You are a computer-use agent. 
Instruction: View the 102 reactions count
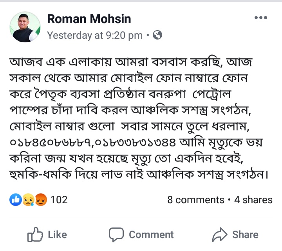[x=59, y=200]
